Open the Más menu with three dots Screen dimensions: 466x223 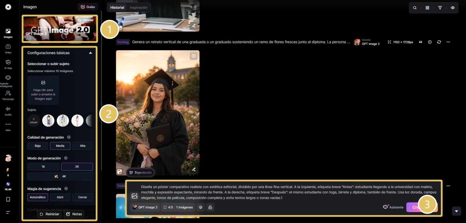click(x=8, y=126)
